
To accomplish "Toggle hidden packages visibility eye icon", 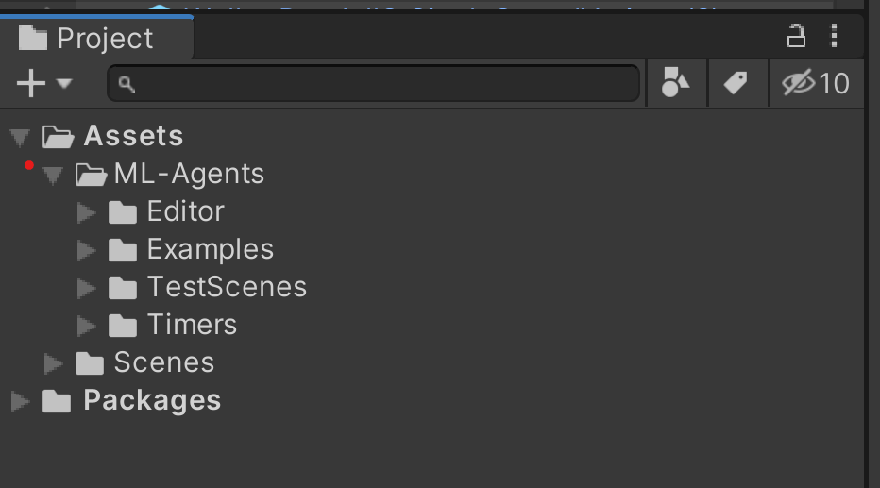I will click(x=798, y=83).
